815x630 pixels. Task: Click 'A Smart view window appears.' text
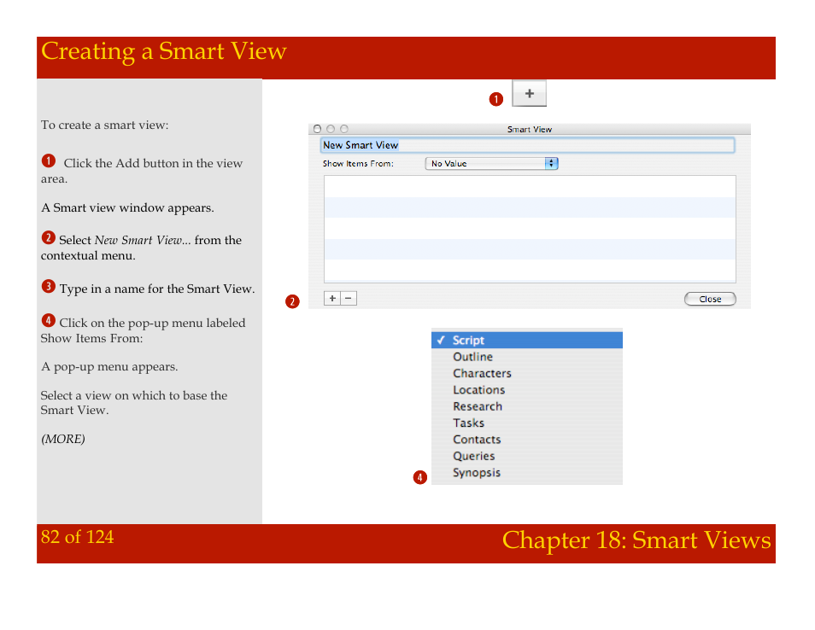point(127,208)
